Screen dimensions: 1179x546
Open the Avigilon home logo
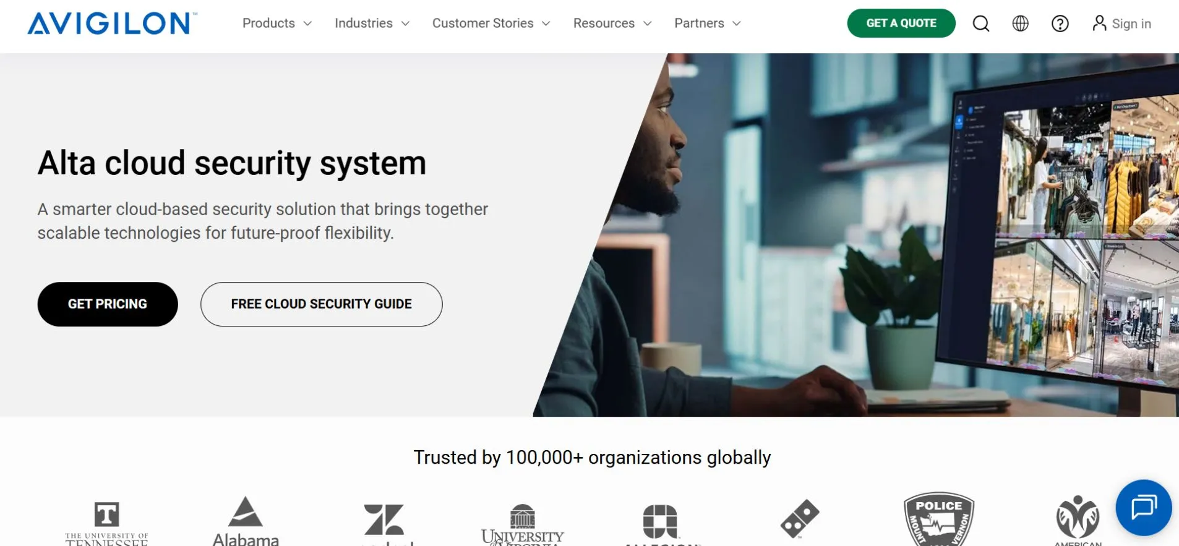point(113,23)
